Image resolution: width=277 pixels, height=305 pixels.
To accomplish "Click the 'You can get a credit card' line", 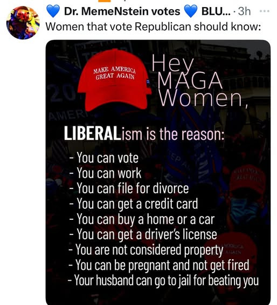I will point(134,204).
